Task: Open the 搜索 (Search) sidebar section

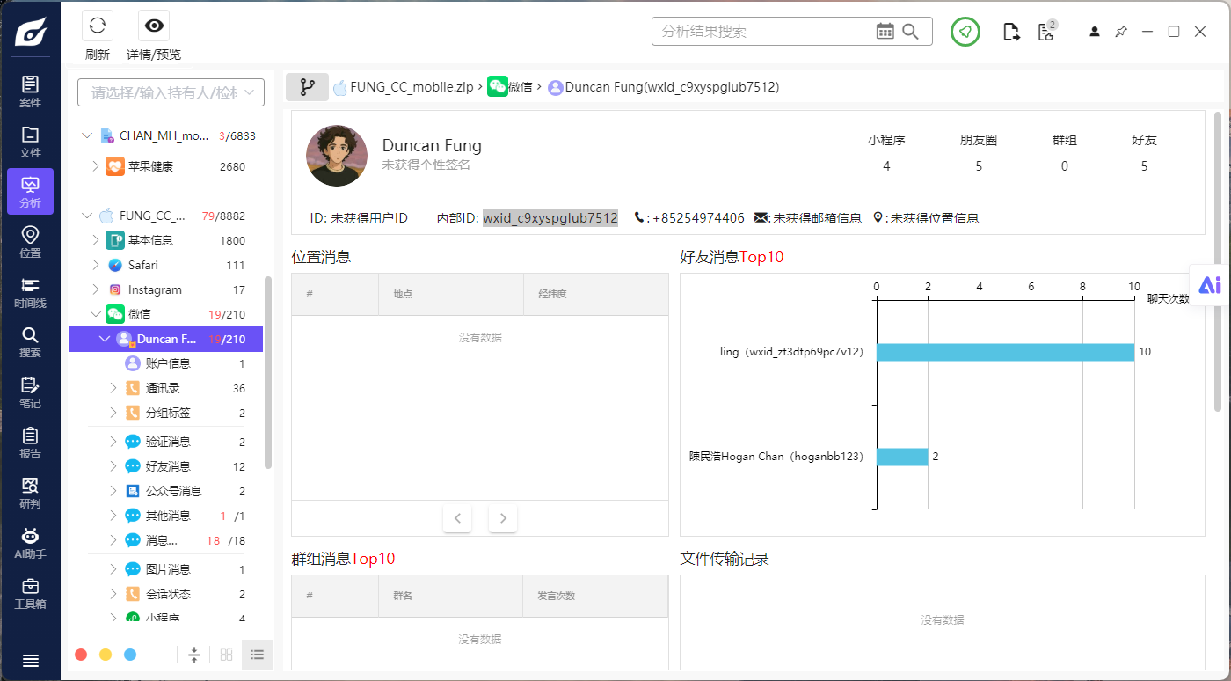Action: pyautogui.click(x=30, y=342)
